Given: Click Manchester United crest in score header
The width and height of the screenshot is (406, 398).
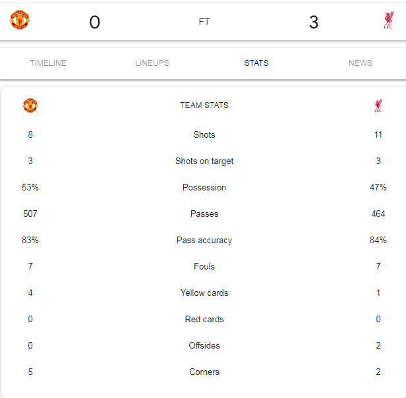Looking at the screenshot, I should (20, 20).
